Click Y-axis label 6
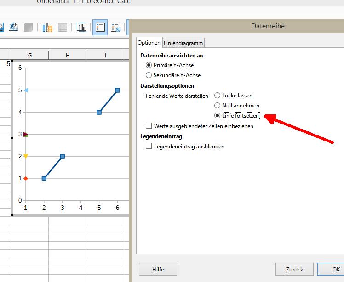344x282 pixels. (20, 68)
